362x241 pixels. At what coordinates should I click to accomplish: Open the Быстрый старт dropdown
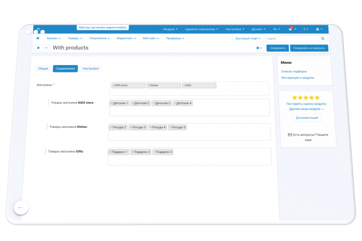248,39
